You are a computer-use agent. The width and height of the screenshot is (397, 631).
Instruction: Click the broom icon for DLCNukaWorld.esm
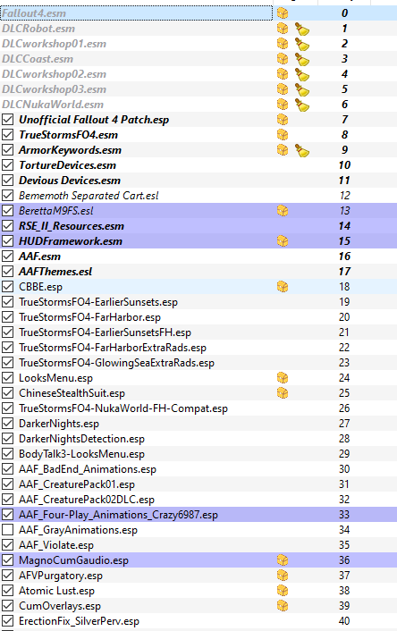click(302, 105)
